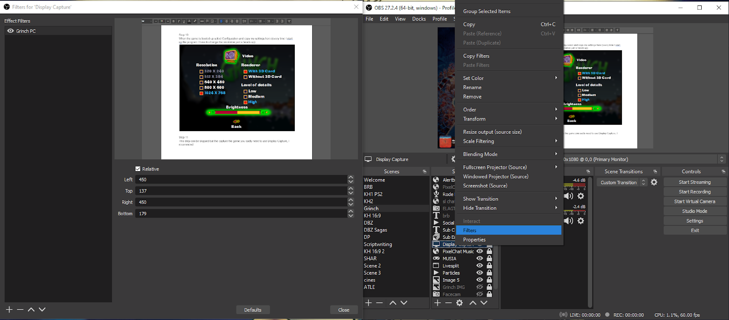
Task: Hide the MUSIA source
Action: tap(480, 259)
